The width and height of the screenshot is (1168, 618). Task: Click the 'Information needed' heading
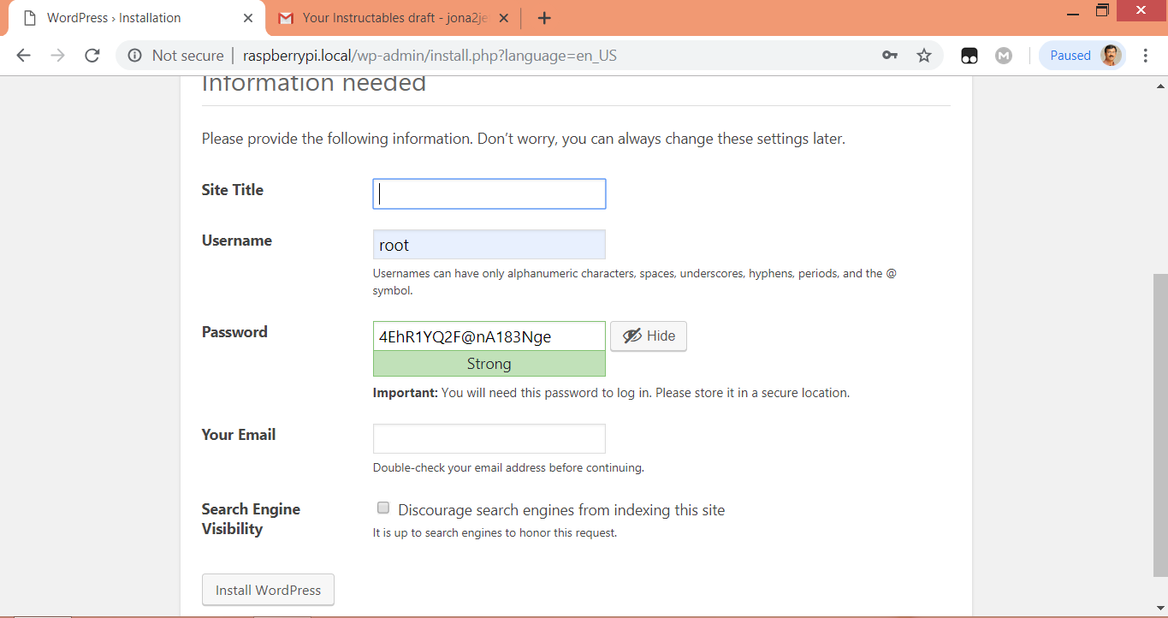(314, 83)
